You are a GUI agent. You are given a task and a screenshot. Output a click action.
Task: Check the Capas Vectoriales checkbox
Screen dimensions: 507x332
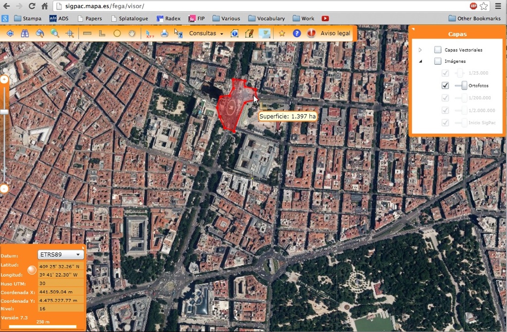[438, 50]
